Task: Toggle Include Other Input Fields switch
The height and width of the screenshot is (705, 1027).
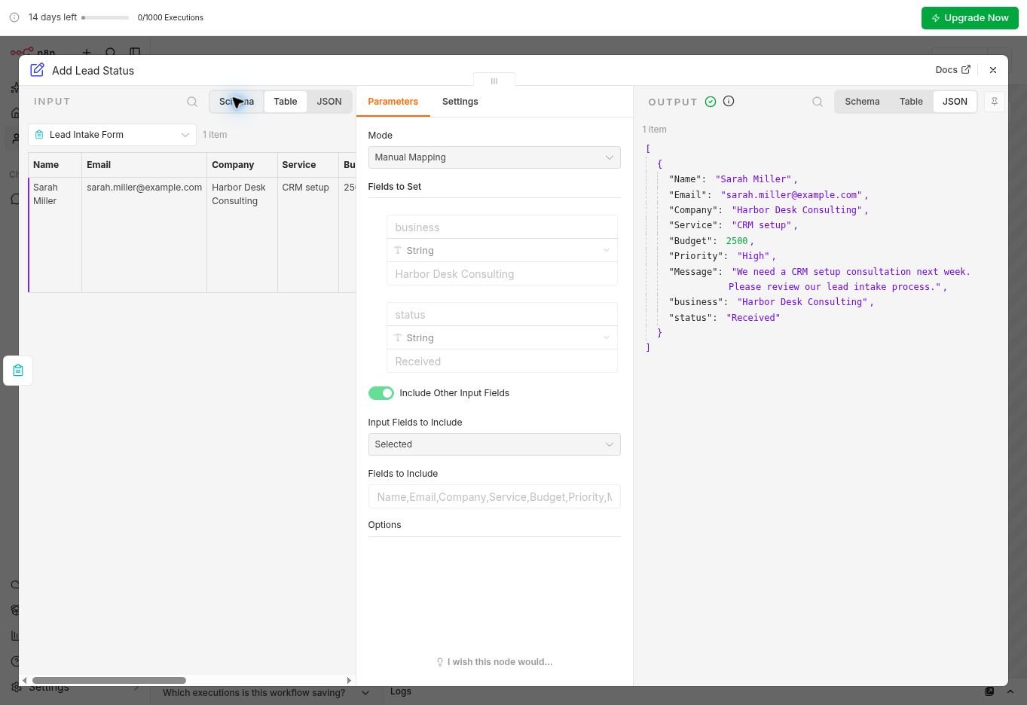Action: (x=381, y=393)
